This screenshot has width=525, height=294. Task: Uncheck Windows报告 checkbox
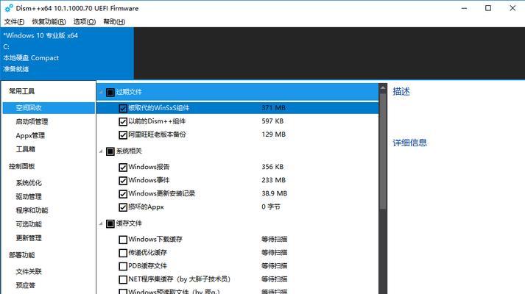123,167
